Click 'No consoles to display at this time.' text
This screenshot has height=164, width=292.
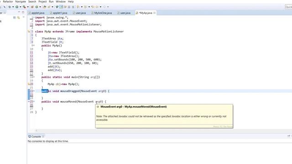click(x=48, y=141)
